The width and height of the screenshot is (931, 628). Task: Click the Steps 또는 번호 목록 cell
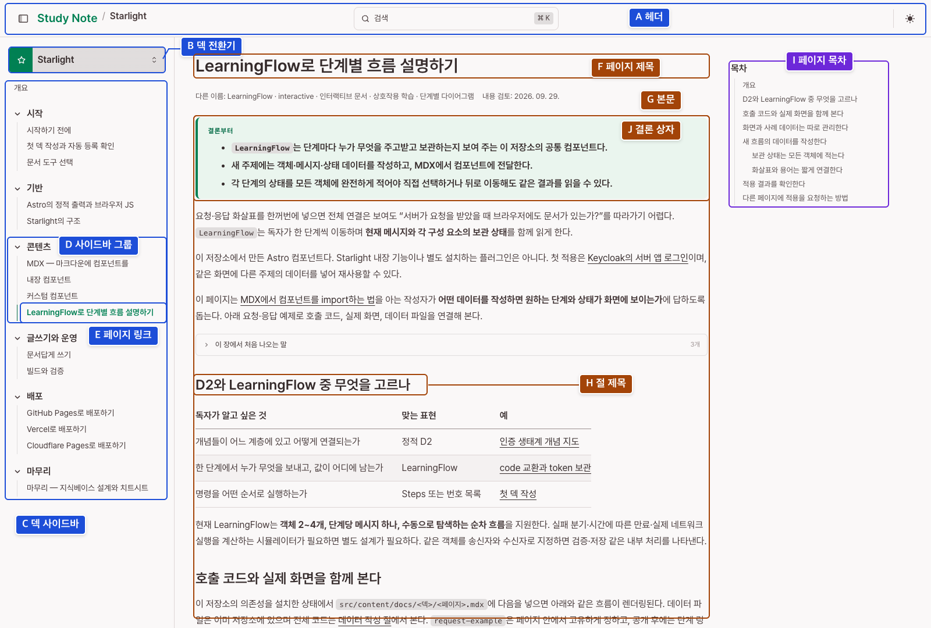(x=441, y=494)
